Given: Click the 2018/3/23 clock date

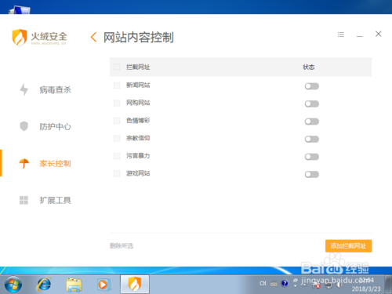Looking at the screenshot, I should pos(366,289).
